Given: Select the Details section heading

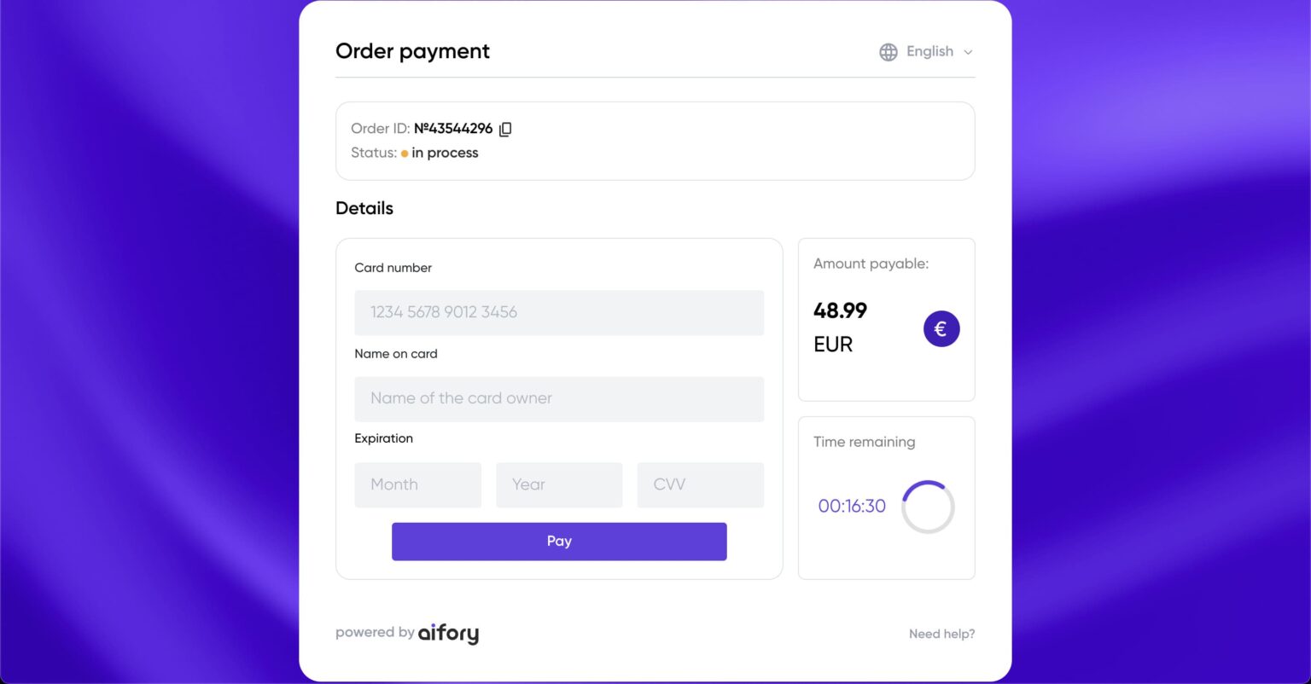Looking at the screenshot, I should point(364,208).
